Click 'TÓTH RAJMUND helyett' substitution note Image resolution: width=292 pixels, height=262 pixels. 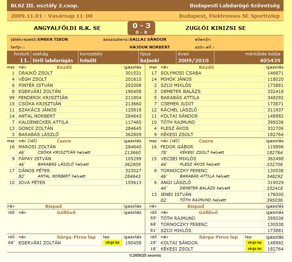[203, 200]
